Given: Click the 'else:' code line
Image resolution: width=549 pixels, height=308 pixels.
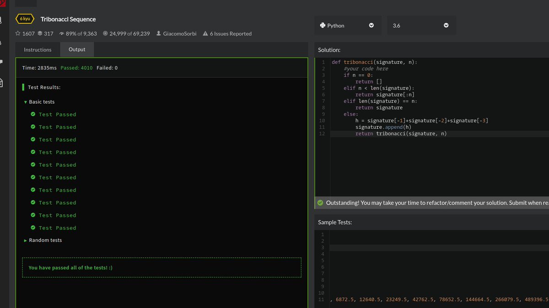Looking at the screenshot, I should [351, 114].
